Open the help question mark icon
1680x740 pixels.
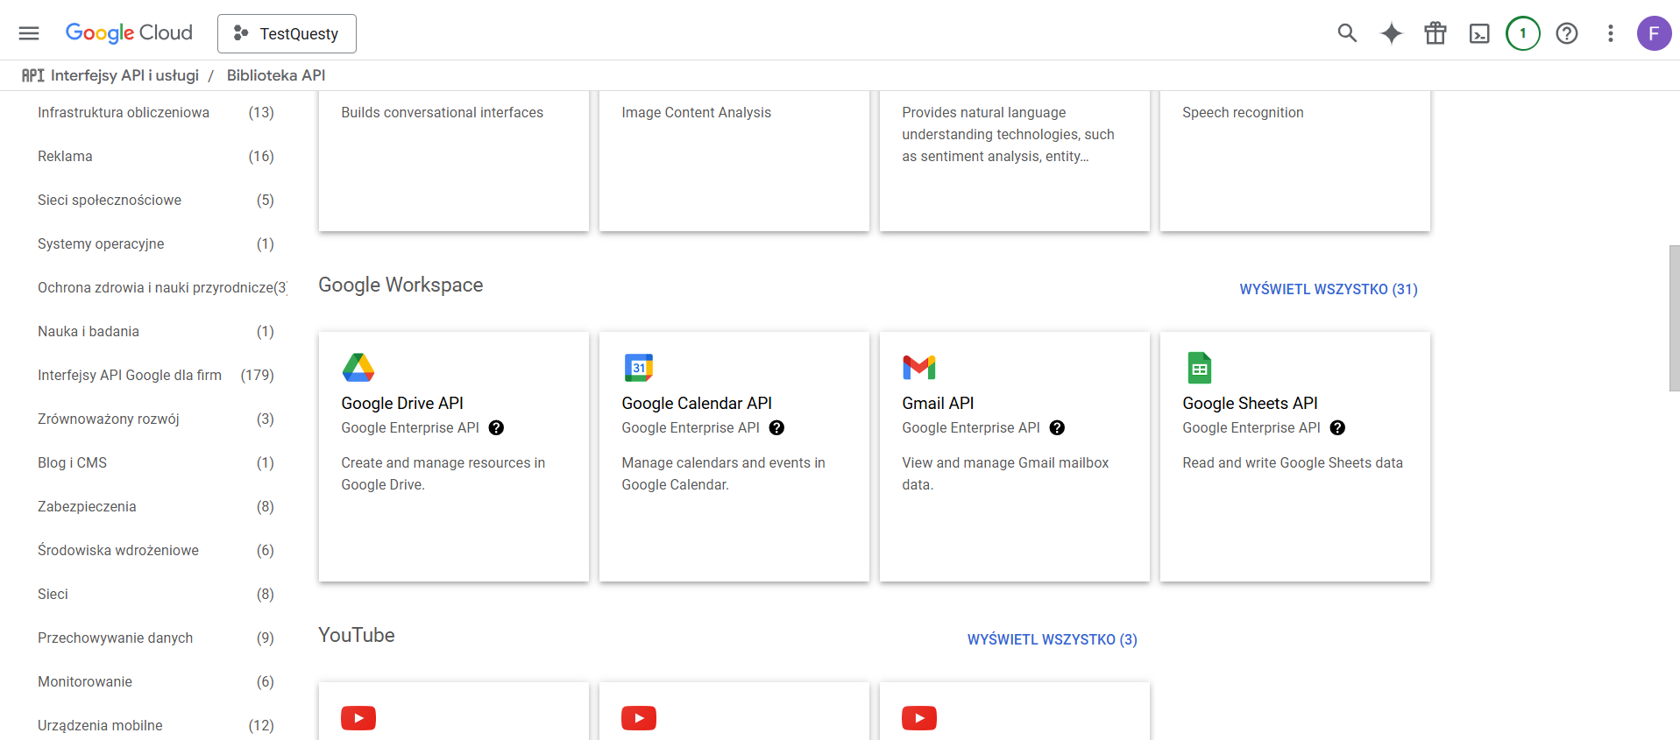(1567, 33)
